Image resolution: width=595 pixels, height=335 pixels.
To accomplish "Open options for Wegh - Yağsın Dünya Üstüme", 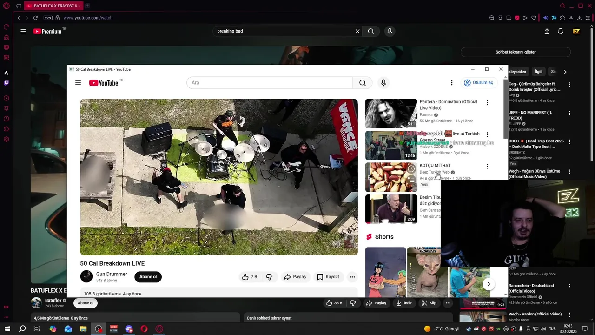I will [x=569, y=172].
